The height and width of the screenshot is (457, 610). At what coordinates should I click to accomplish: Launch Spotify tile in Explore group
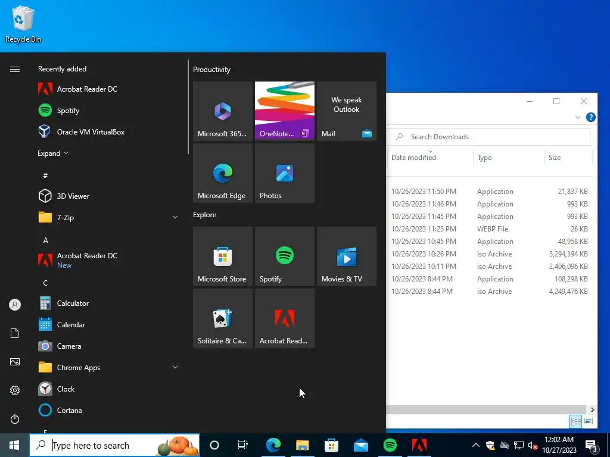pos(285,256)
